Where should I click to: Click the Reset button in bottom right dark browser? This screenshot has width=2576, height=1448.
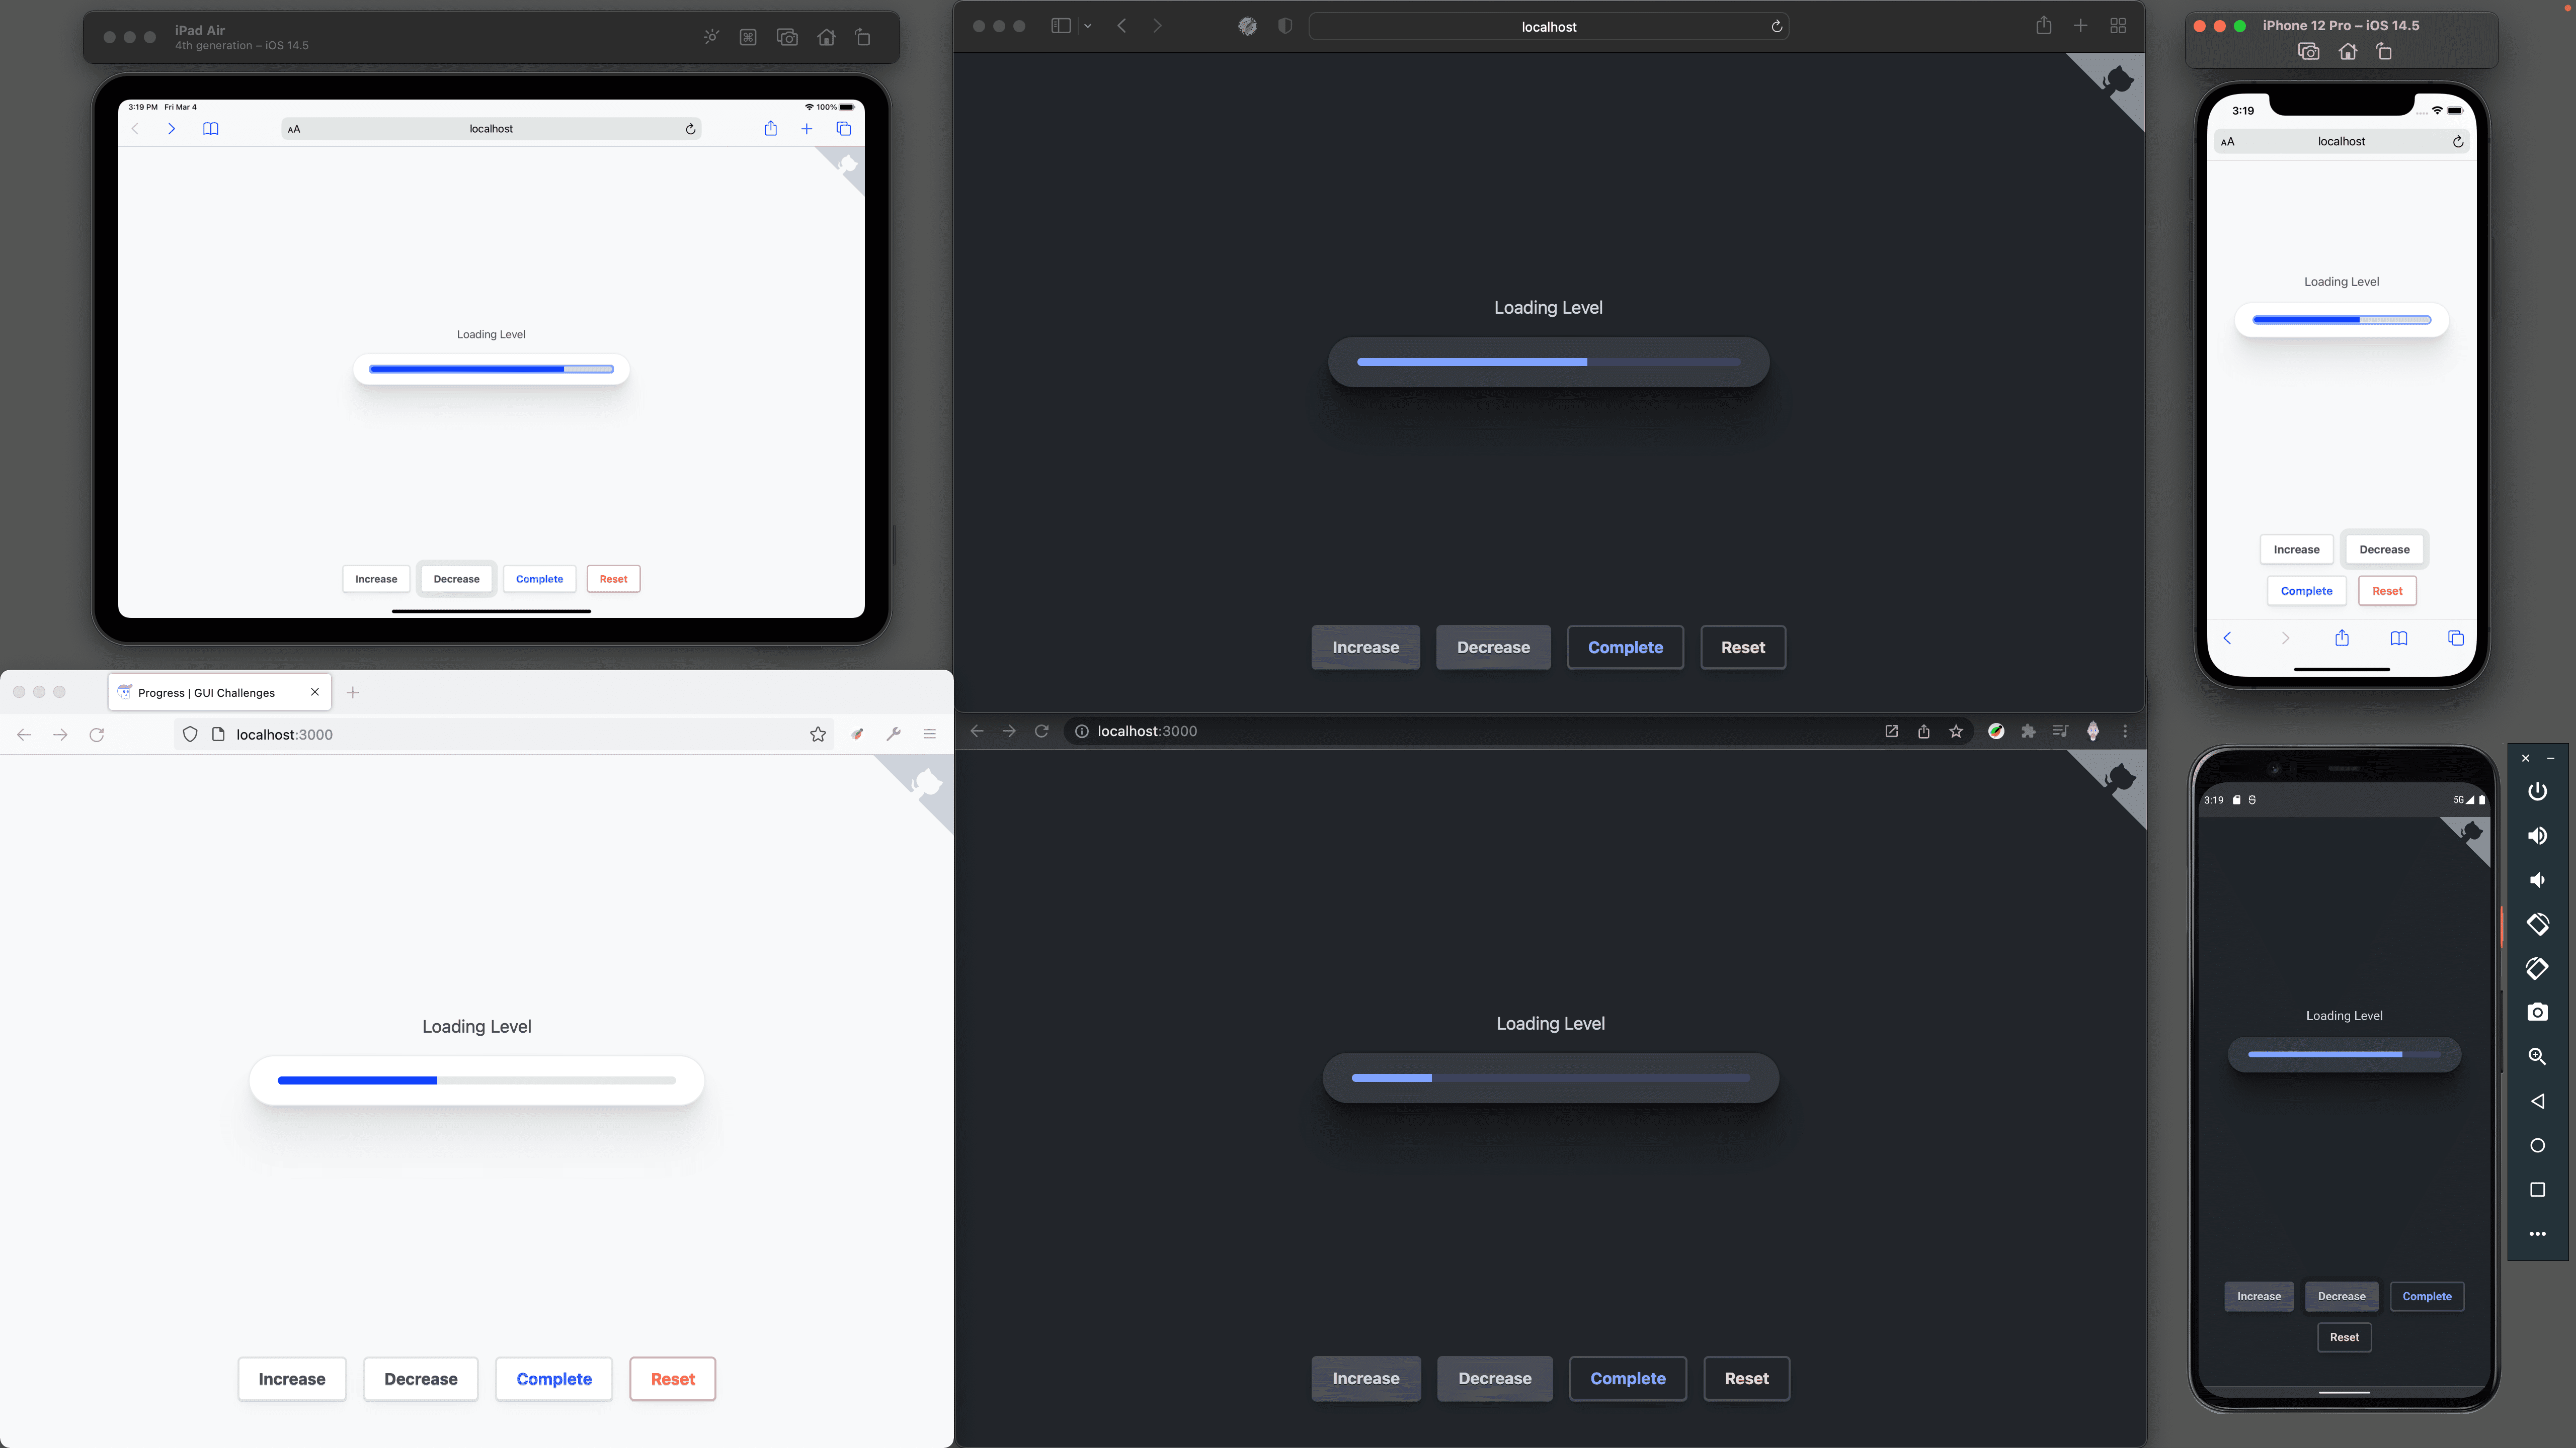(1746, 1377)
